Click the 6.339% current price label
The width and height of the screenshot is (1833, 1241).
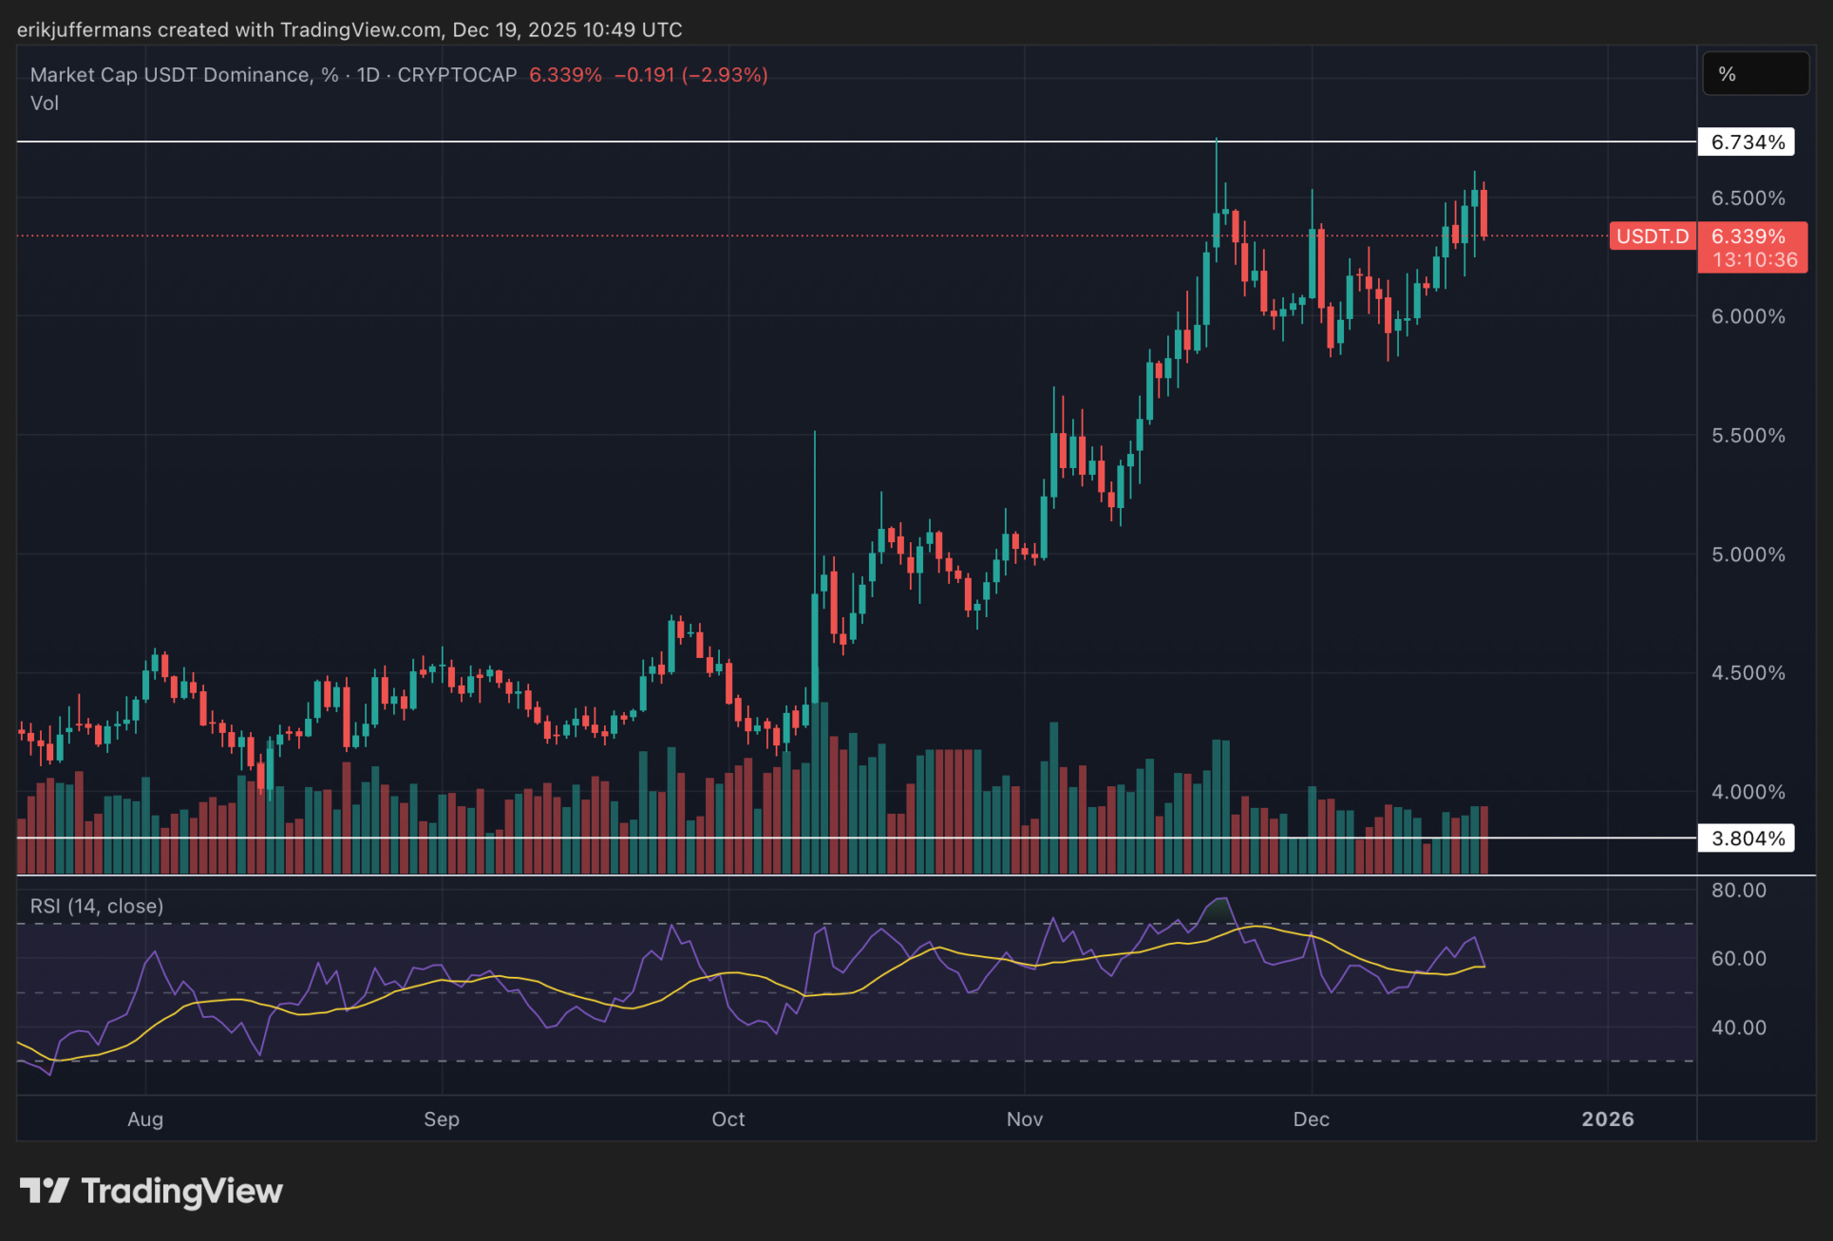click(1748, 236)
